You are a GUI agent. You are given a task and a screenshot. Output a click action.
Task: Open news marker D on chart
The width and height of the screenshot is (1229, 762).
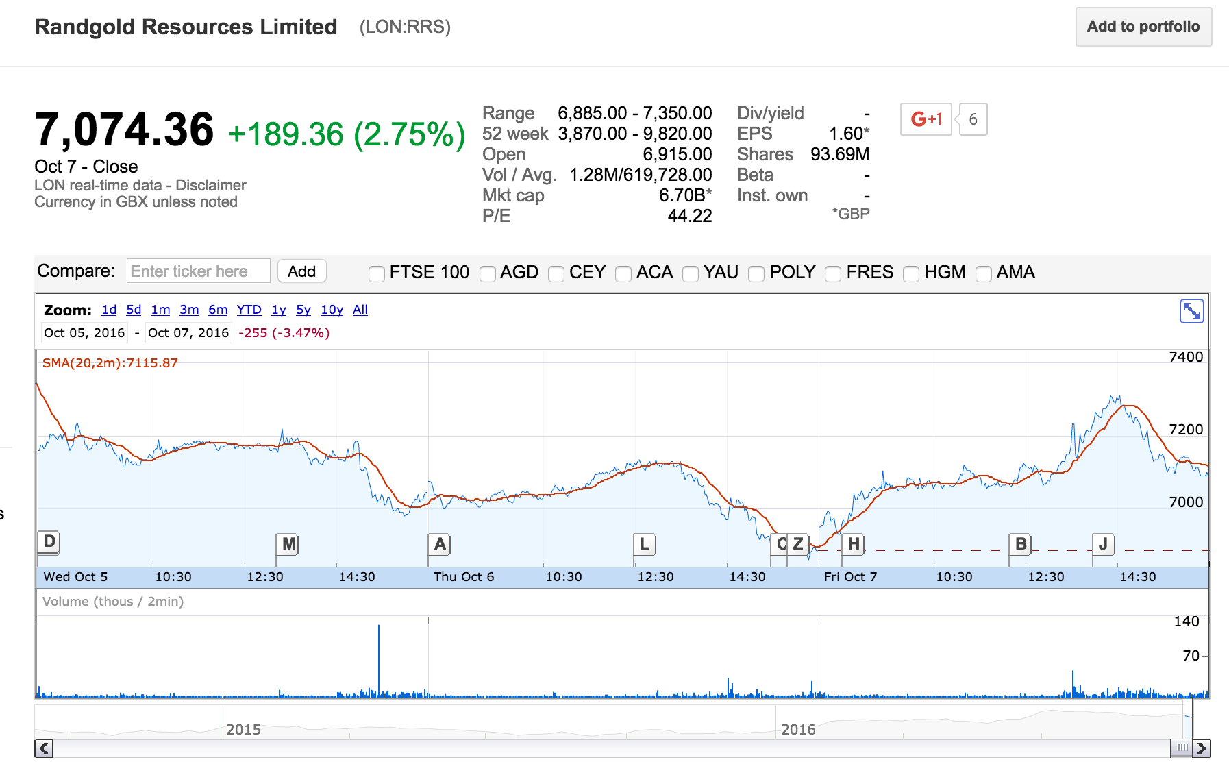49,541
